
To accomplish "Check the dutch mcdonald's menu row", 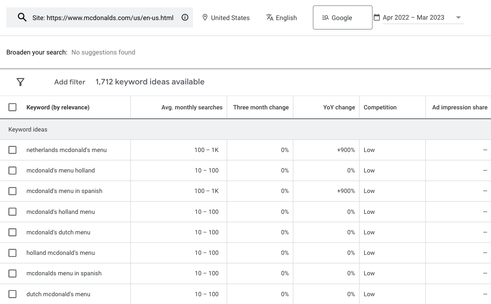I will [x=13, y=294].
